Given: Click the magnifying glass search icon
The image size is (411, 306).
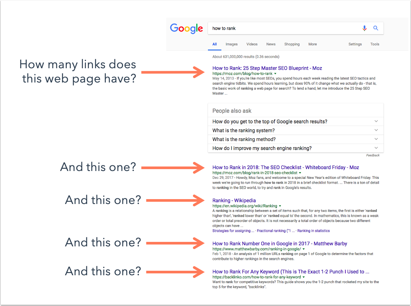Looking at the screenshot, I should pos(376,28).
